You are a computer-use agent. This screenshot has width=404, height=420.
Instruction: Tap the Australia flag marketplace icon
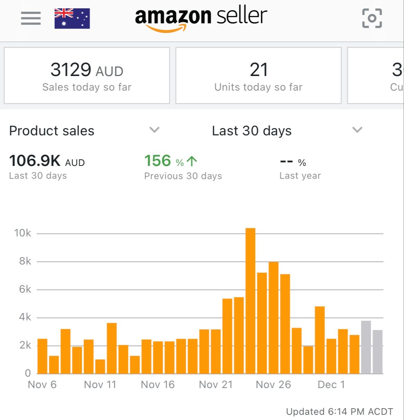[72, 18]
